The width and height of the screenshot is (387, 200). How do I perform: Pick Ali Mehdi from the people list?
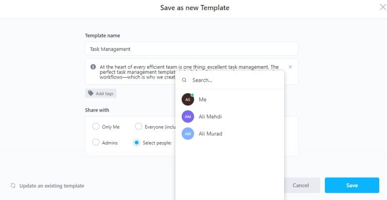pos(210,117)
